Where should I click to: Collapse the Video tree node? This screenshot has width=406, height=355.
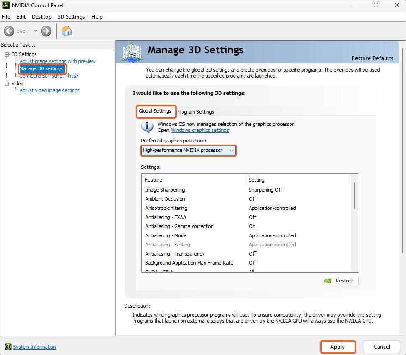pyautogui.click(x=6, y=84)
